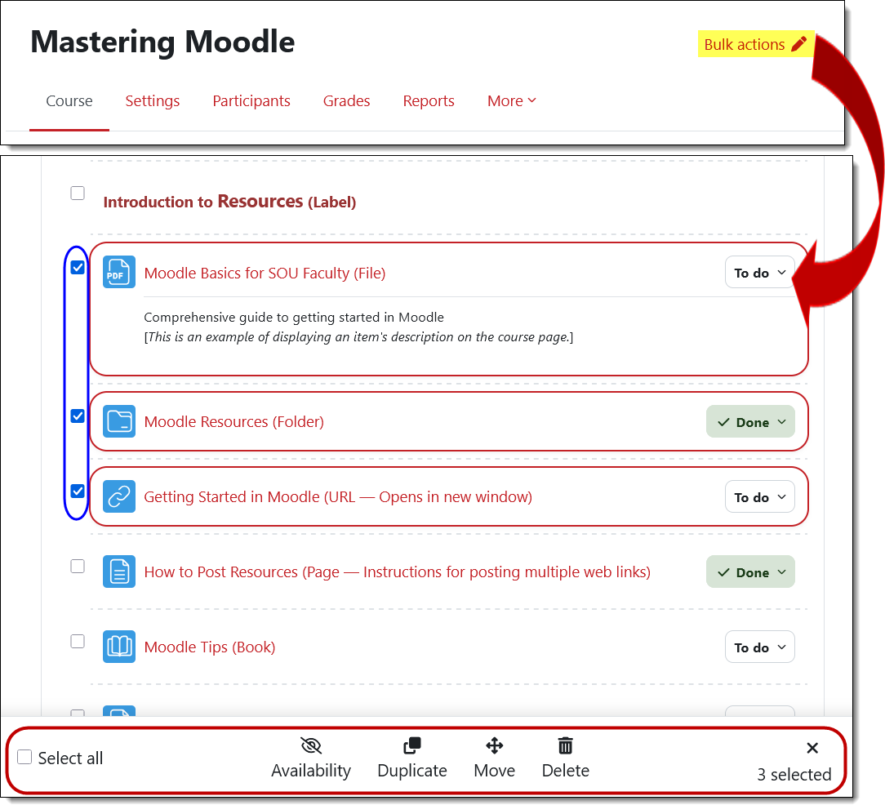Click the URL link icon for Getting Started
The width and height of the screenshot is (885, 805).
(119, 496)
